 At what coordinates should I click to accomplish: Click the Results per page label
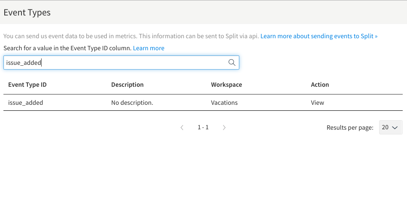click(350, 128)
